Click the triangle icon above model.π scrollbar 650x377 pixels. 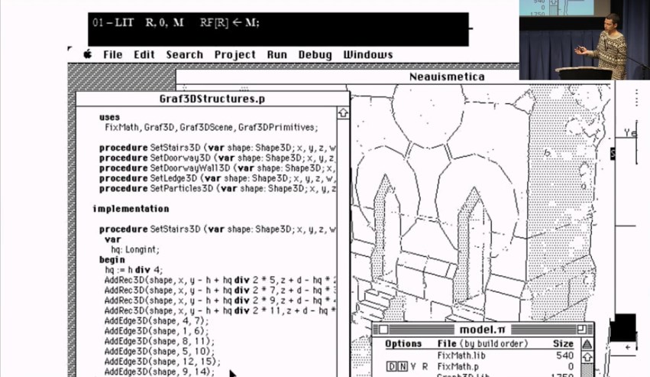click(587, 343)
